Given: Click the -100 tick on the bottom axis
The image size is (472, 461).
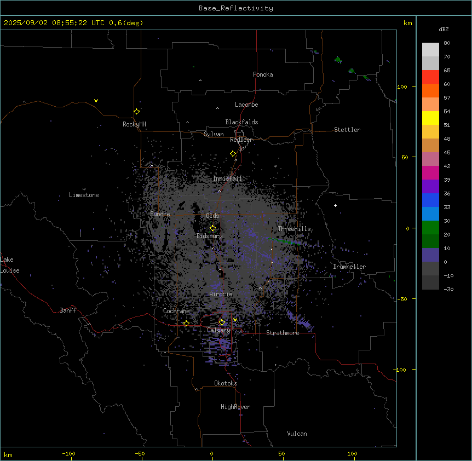Looking at the screenshot, I should 68,454.
